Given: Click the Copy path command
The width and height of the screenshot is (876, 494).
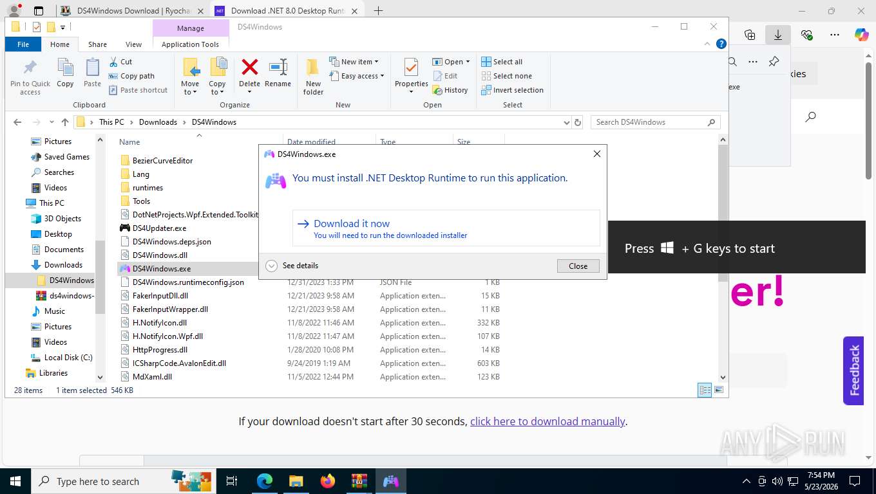Looking at the screenshot, I should (x=132, y=76).
